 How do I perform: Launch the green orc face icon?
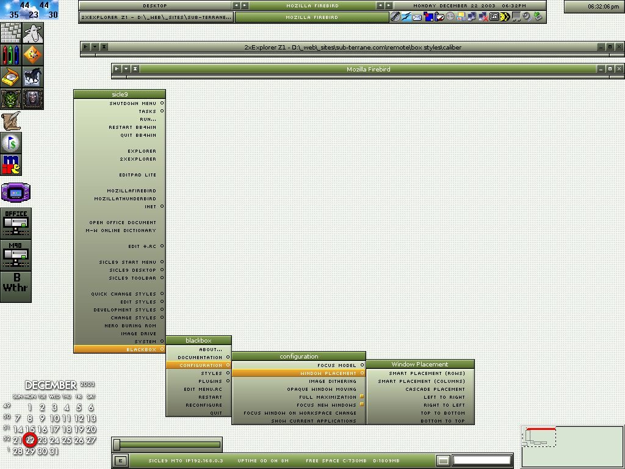pyautogui.click(x=11, y=98)
